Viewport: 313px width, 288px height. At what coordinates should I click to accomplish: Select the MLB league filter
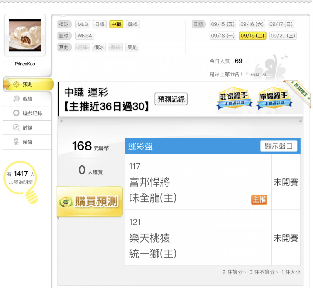click(83, 24)
